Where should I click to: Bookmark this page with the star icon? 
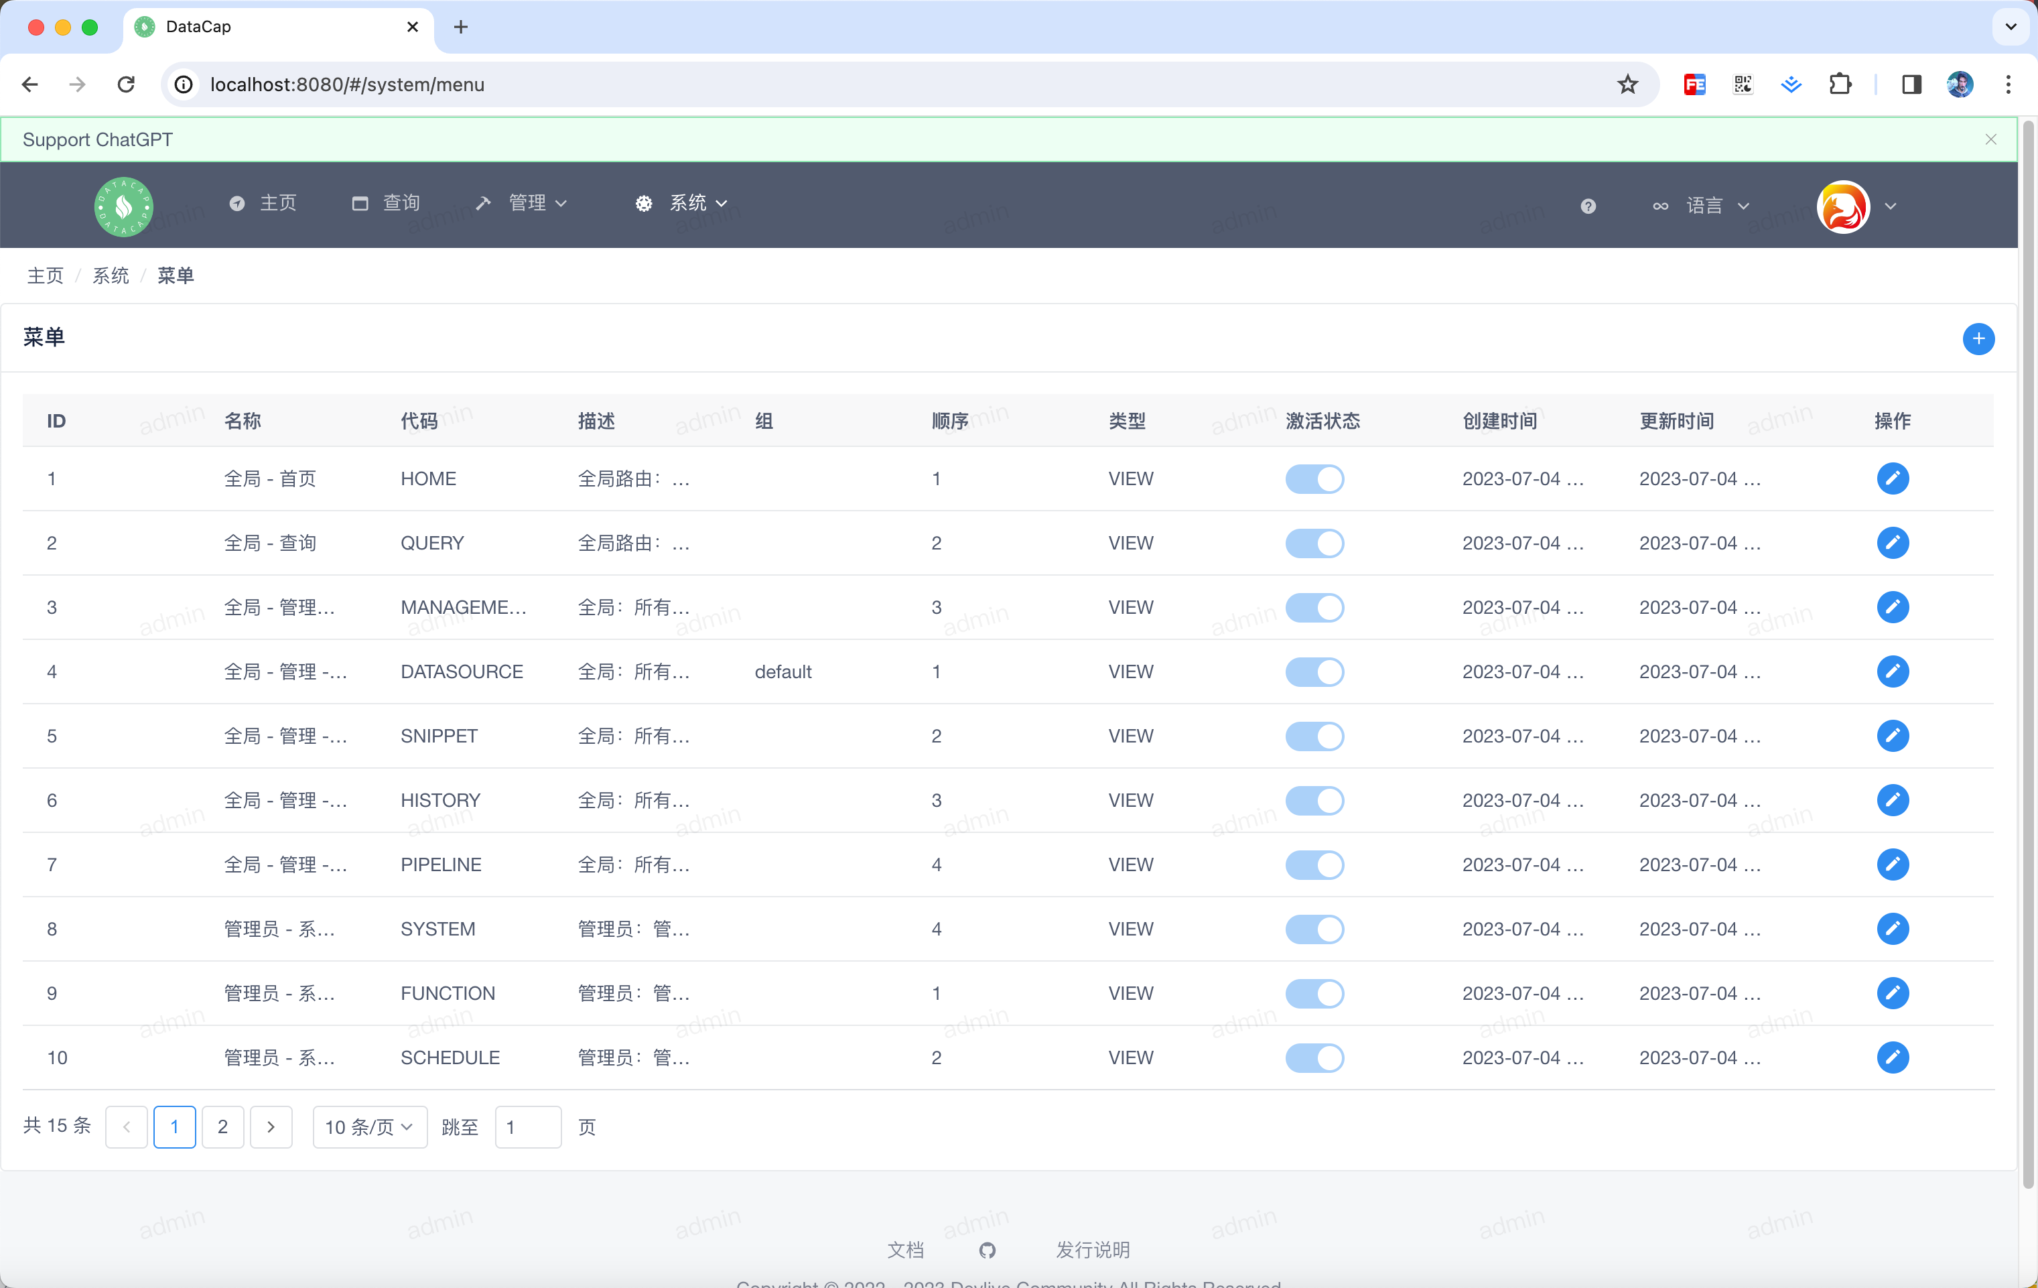pos(1627,84)
